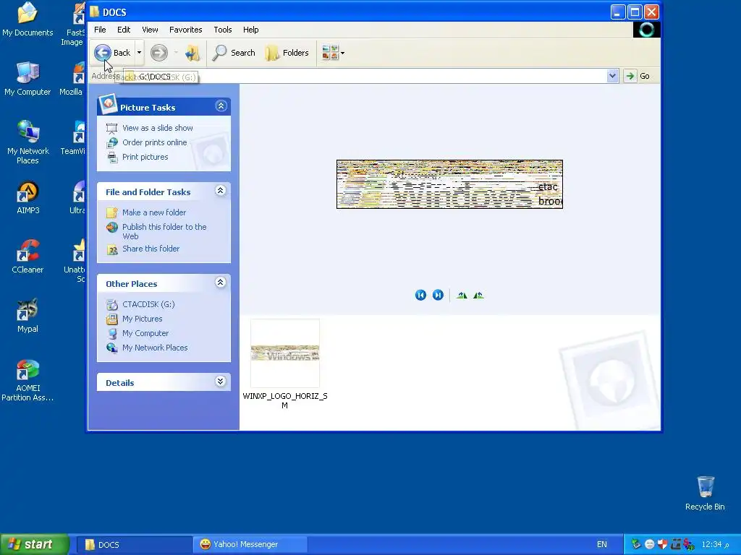The height and width of the screenshot is (555, 741).
Task: Open the View menu
Action: 150,30
